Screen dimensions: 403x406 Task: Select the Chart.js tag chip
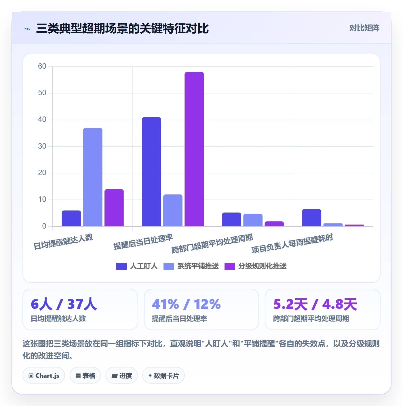(44, 376)
